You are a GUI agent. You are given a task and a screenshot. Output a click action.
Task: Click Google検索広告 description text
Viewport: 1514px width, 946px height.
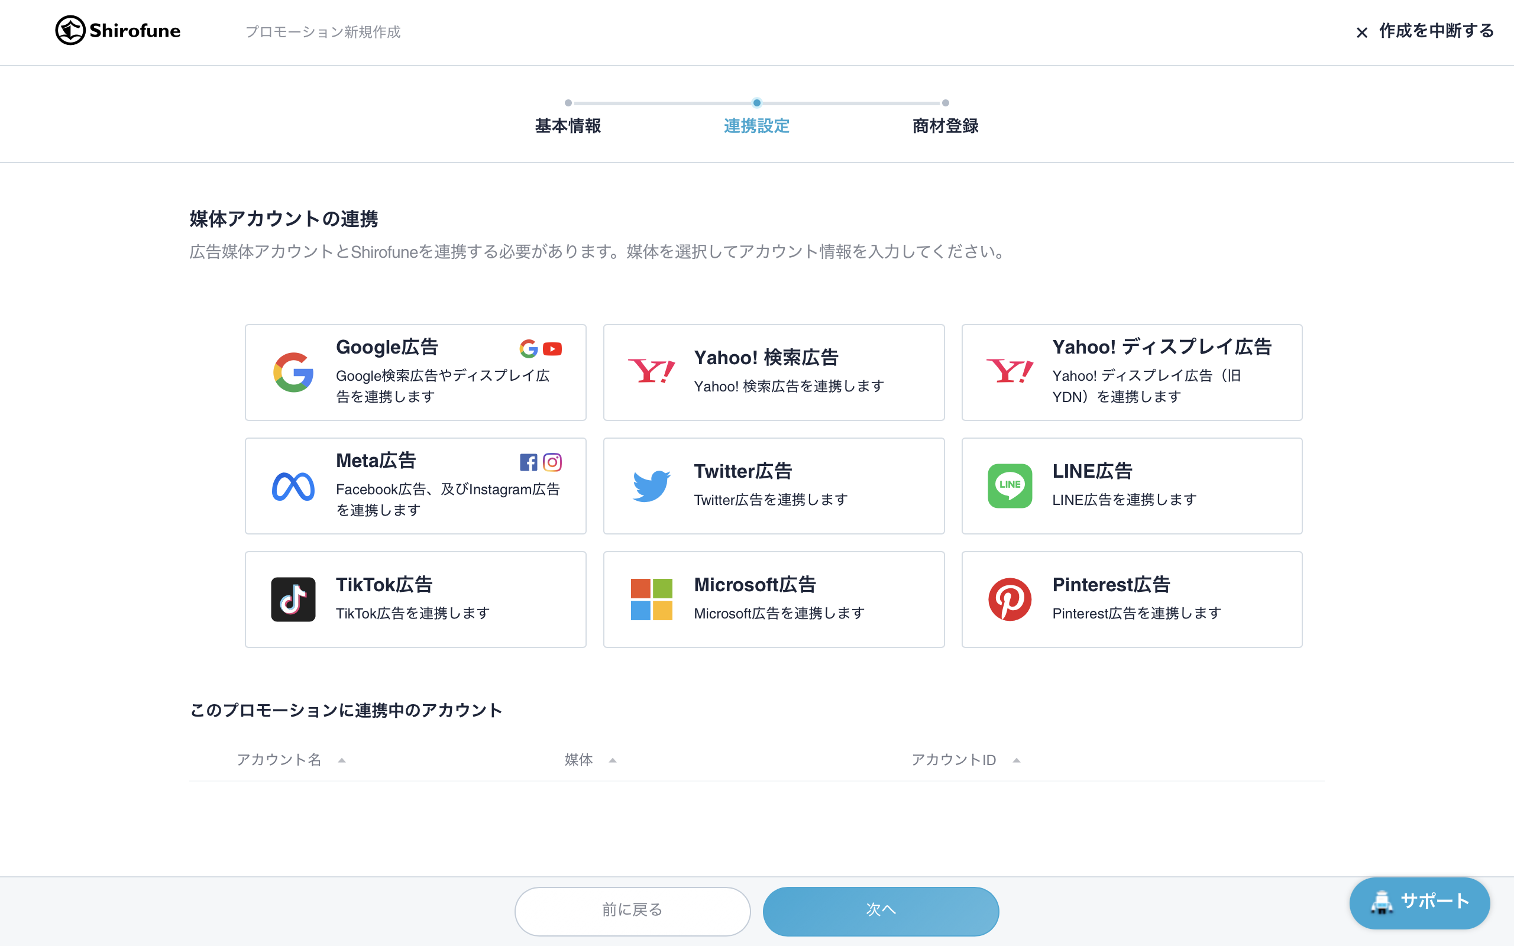443,386
